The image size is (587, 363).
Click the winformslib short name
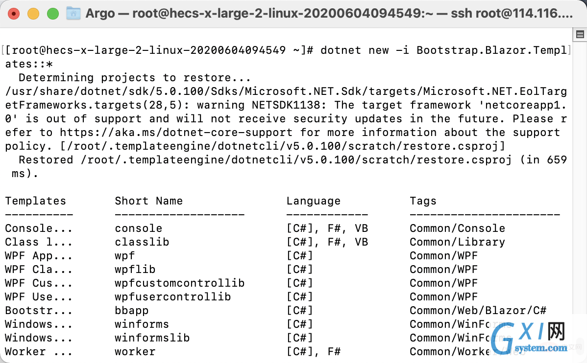(x=152, y=338)
